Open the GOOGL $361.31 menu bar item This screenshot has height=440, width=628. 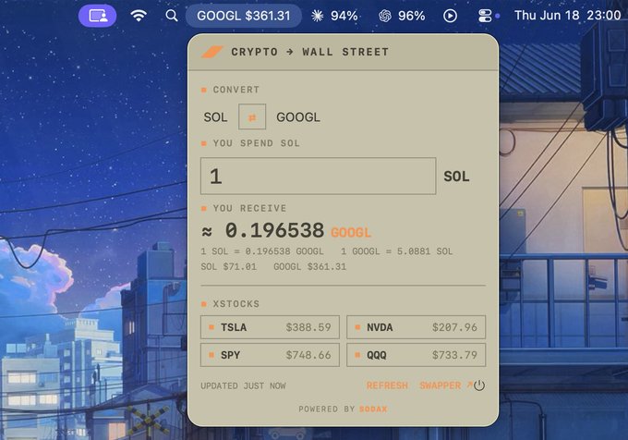[244, 16]
